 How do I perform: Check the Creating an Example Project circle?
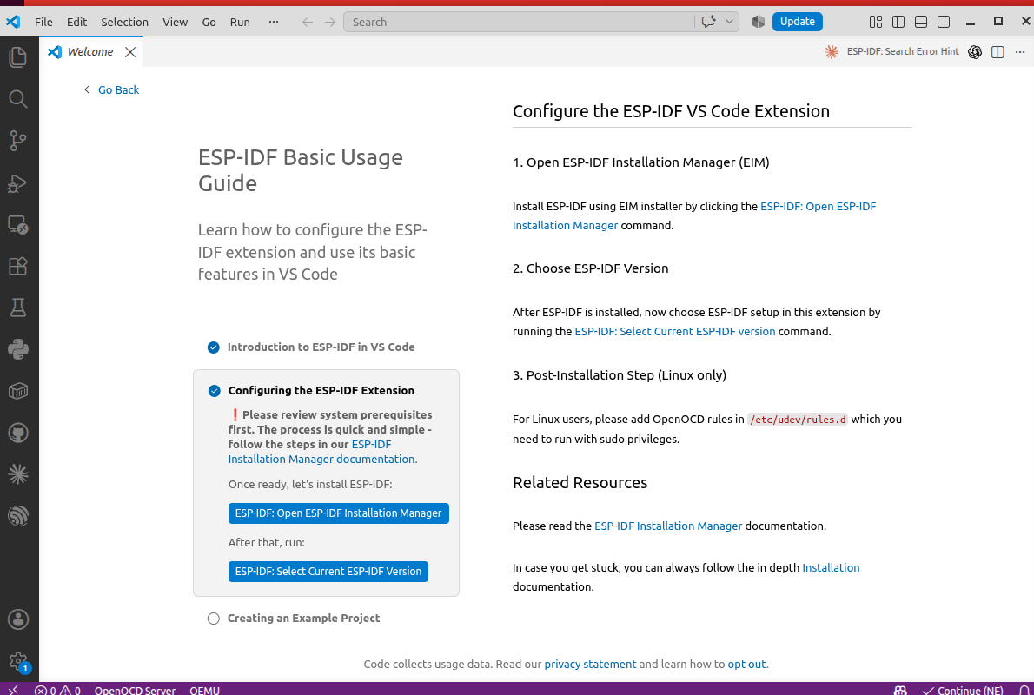coord(213,619)
